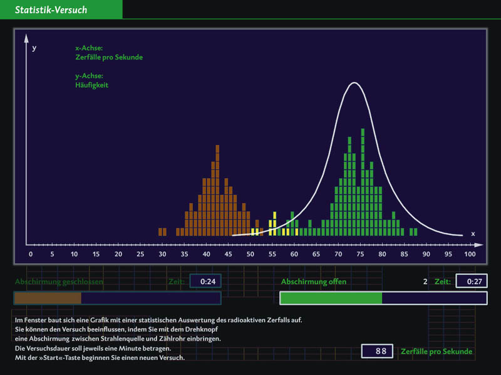The image size is (501, 375).
Task: Select the 0:24 time field
Action: pyautogui.click(x=205, y=281)
